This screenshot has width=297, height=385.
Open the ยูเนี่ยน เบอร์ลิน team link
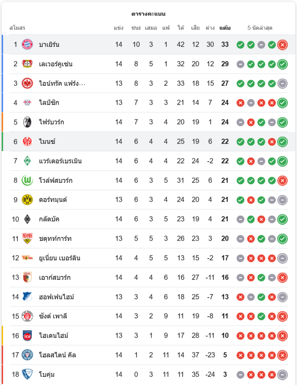click(60, 258)
